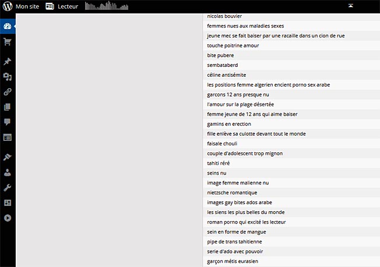Image resolution: width=380 pixels, height=267 pixels.
Task: Select the 'nicolas bouvier' search term row
Action: 224,16
